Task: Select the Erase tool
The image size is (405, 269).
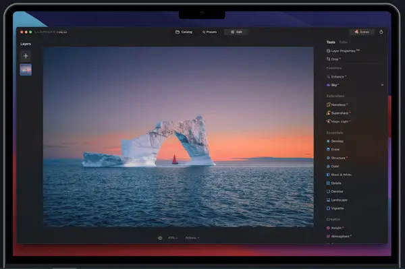Action: (333, 149)
